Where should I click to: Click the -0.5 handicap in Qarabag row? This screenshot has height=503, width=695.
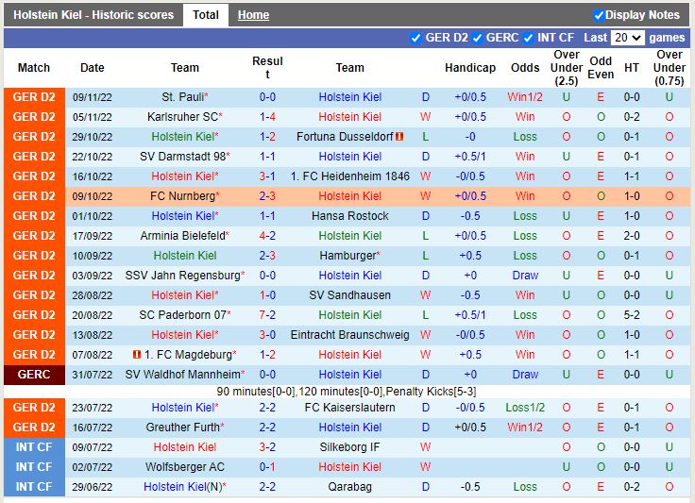tap(470, 487)
